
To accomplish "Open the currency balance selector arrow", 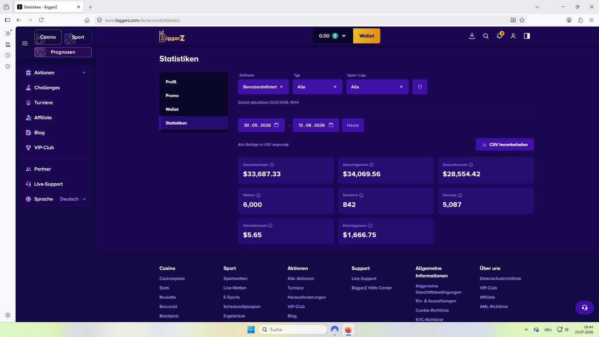I will [x=344, y=36].
